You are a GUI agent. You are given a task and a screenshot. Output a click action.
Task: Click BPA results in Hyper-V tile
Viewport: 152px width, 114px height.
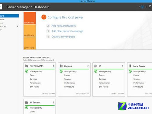(x=69, y=87)
